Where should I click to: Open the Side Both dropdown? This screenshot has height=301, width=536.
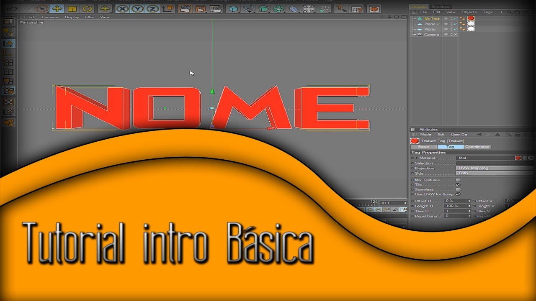[x=495, y=173]
